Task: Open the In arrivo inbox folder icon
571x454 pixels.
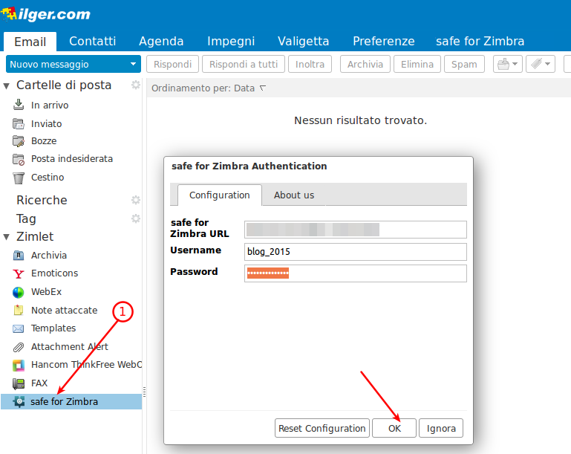Action: (19, 105)
